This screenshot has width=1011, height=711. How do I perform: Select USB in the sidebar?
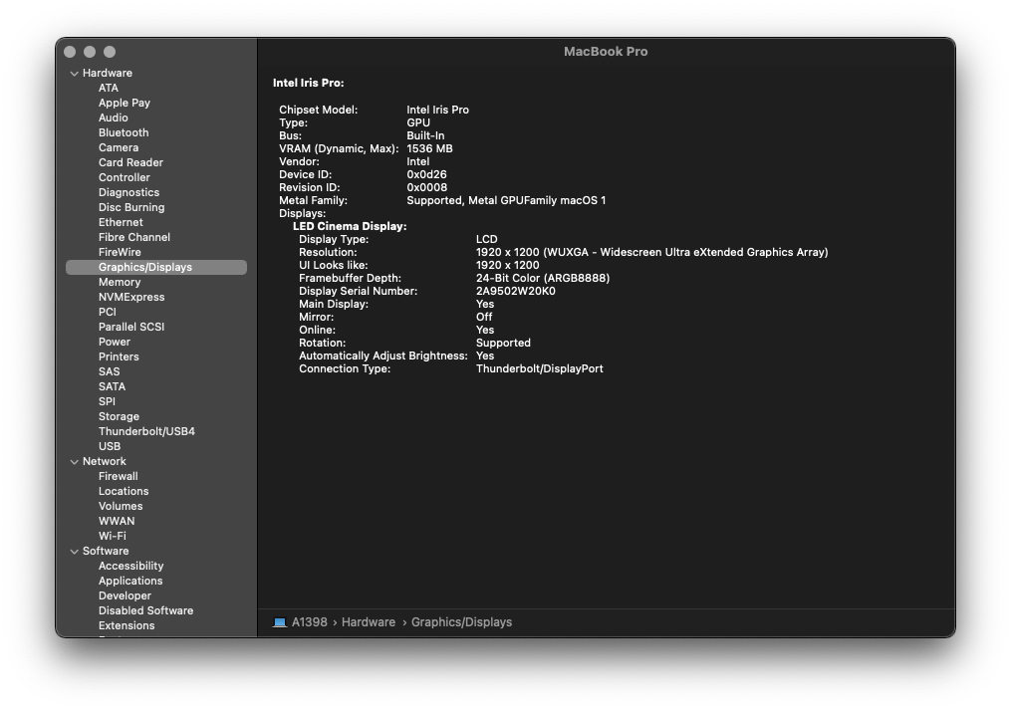[110, 446]
